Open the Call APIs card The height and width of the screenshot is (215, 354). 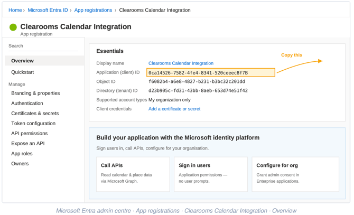[x=133, y=174]
